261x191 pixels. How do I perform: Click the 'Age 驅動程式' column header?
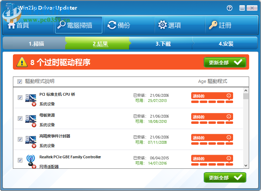[212, 81]
